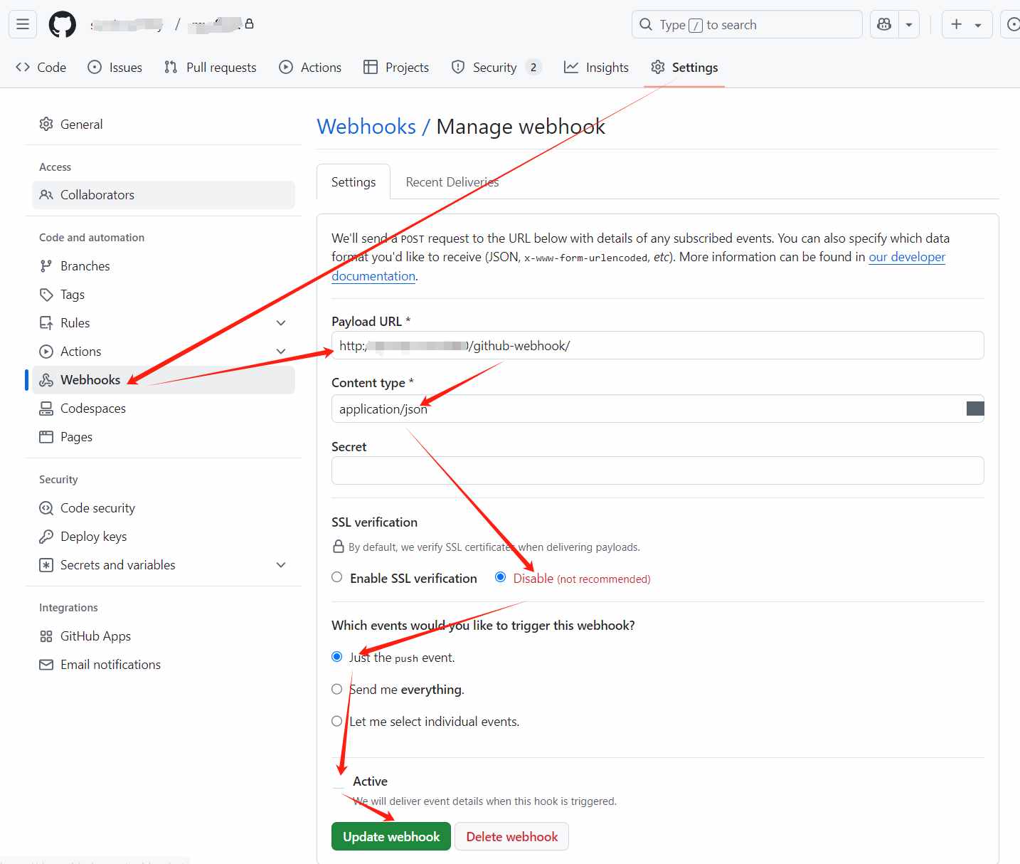The image size is (1020, 864).
Task: Expand the Actions sidebar section chevron
Action: click(281, 352)
